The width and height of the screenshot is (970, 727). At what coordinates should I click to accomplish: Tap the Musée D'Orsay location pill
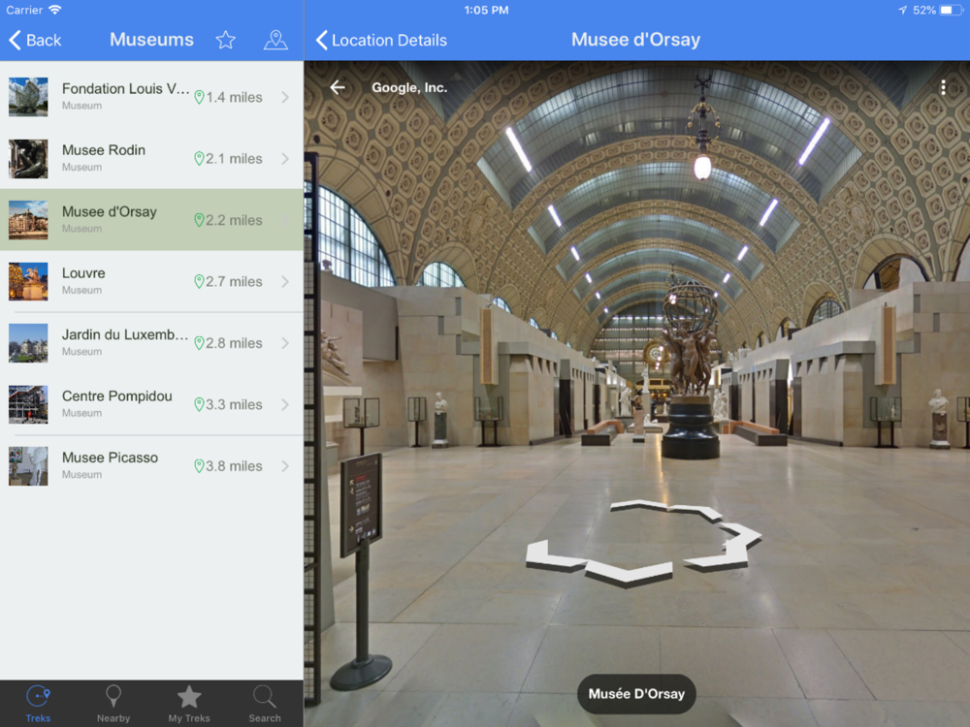click(636, 694)
